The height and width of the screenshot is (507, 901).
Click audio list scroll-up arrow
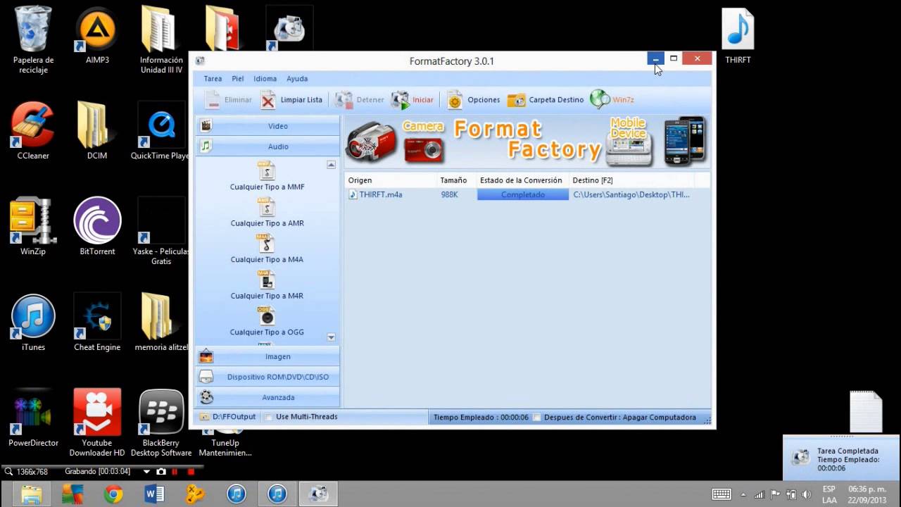(x=331, y=165)
